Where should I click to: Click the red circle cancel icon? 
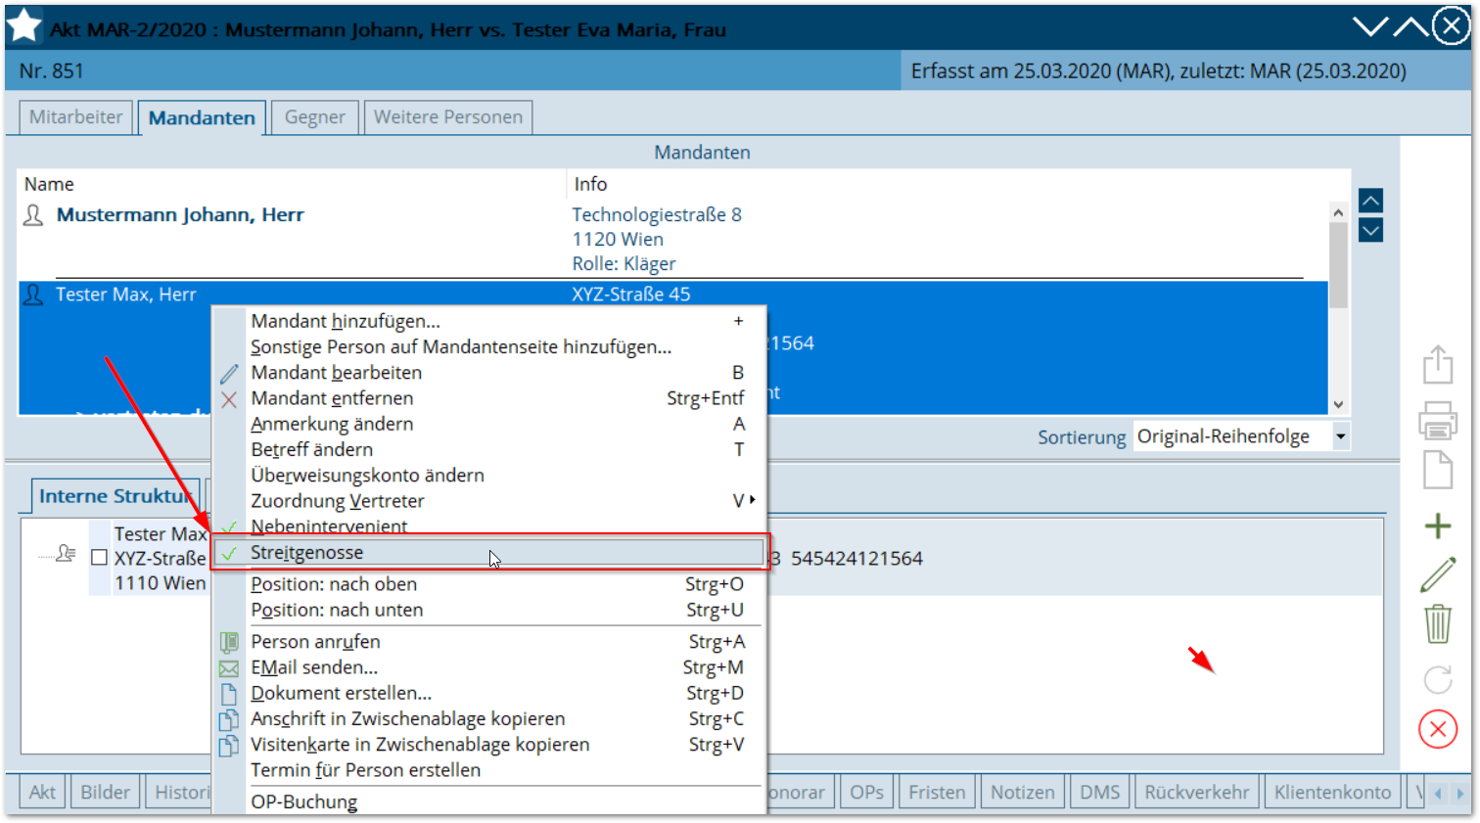pyautogui.click(x=1437, y=729)
